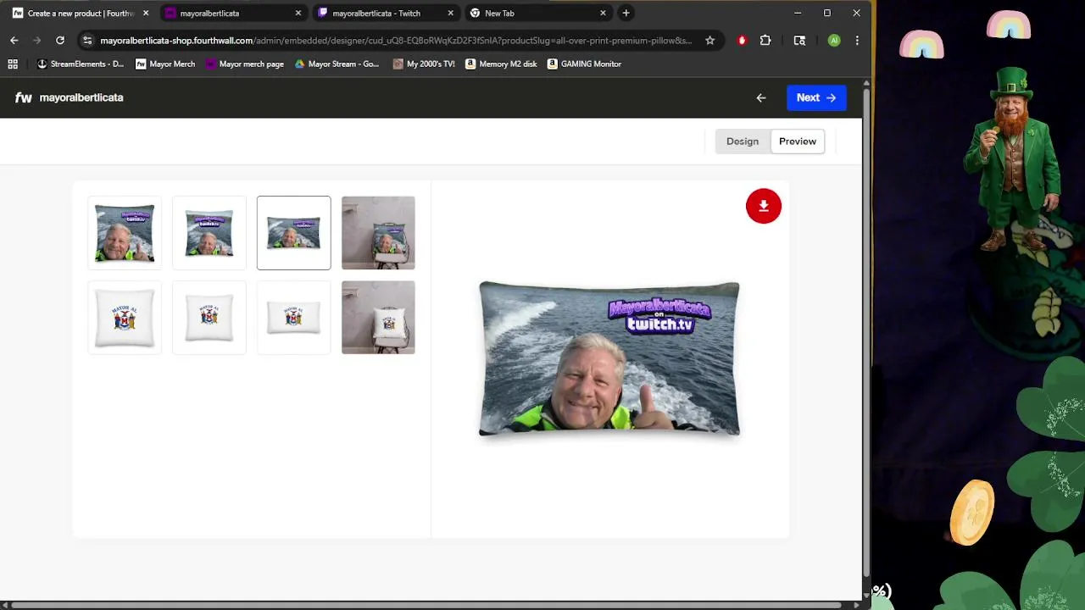This screenshot has height=610, width=1085.
Task: Open StreamElements bookmark
Action: pos(81,64)
